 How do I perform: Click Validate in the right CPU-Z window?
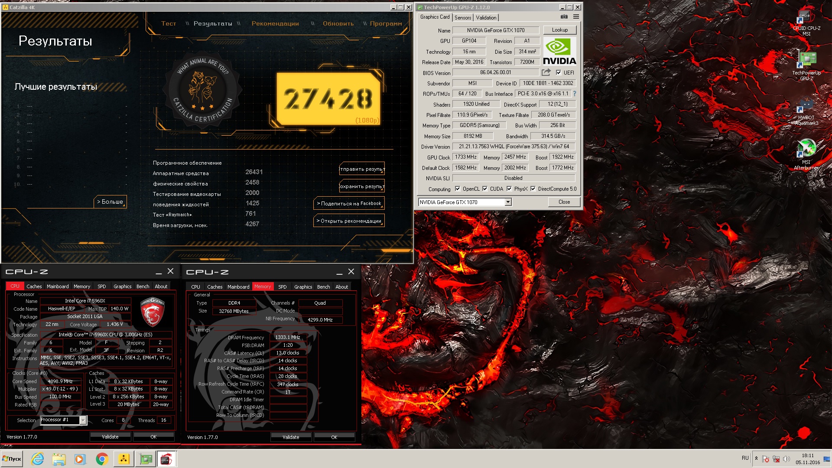(291, 437)
